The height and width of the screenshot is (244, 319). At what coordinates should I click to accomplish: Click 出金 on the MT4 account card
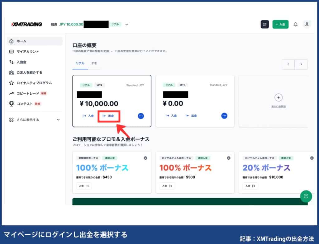(x=108, y=116)
